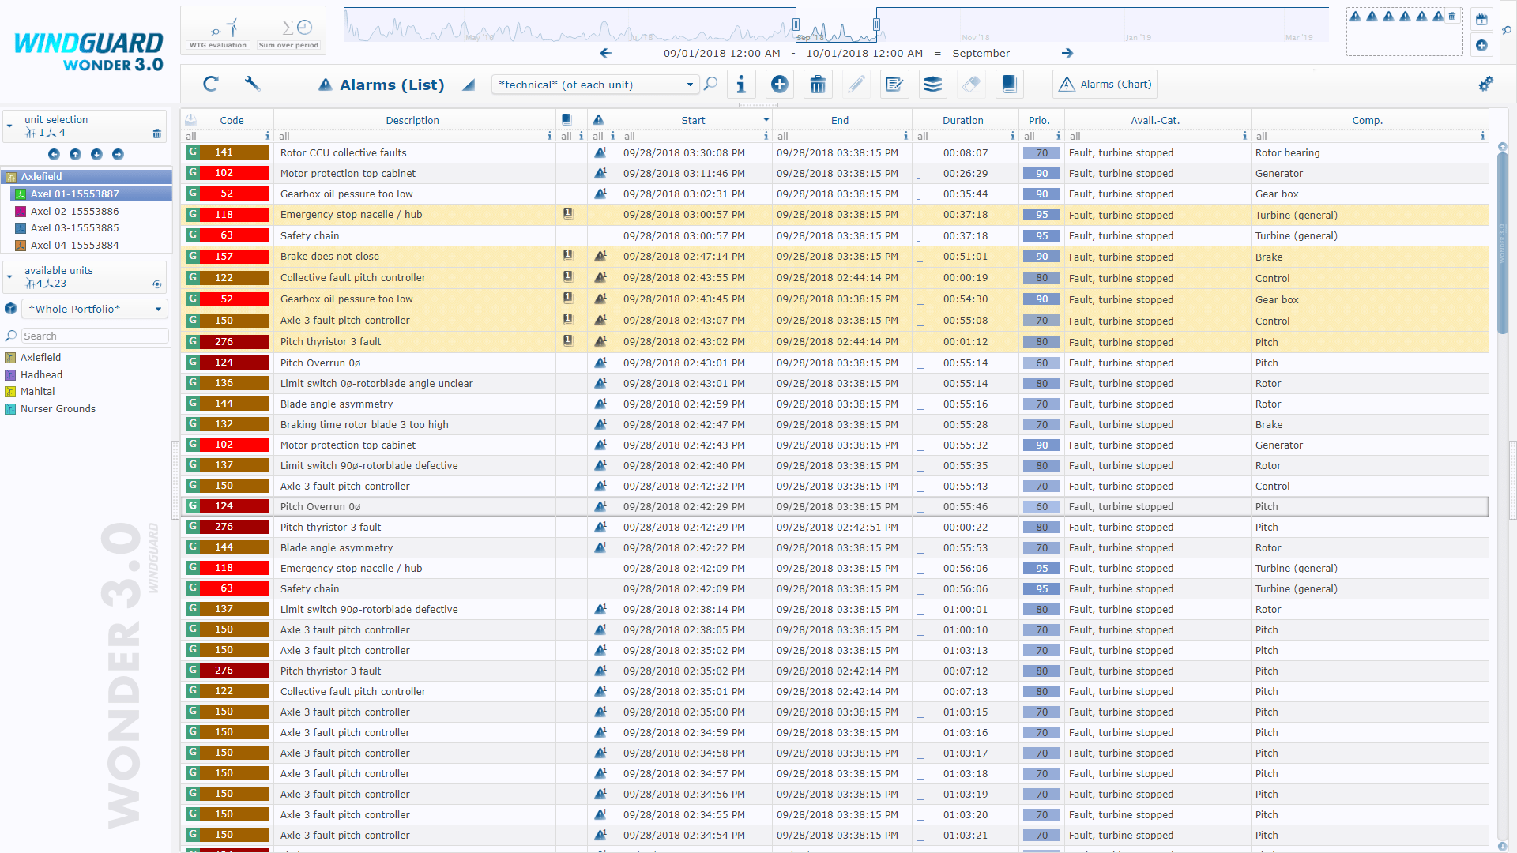
Task: Select Axel 03-15553885 in the unit list
Action: (75, 227)
